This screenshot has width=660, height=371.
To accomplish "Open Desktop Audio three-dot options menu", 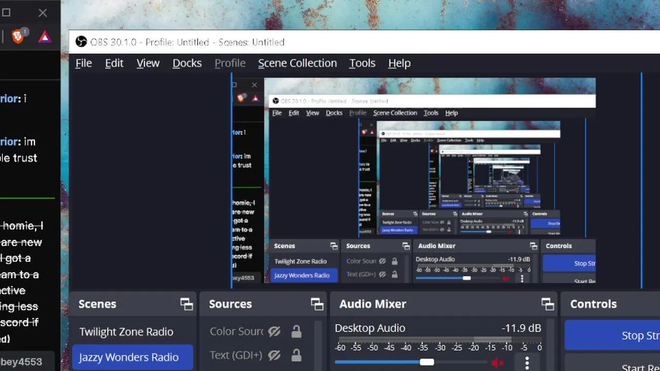I will (526, 363).
